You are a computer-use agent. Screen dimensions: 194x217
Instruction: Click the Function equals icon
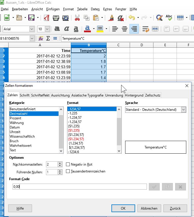(x=55, y=38)
